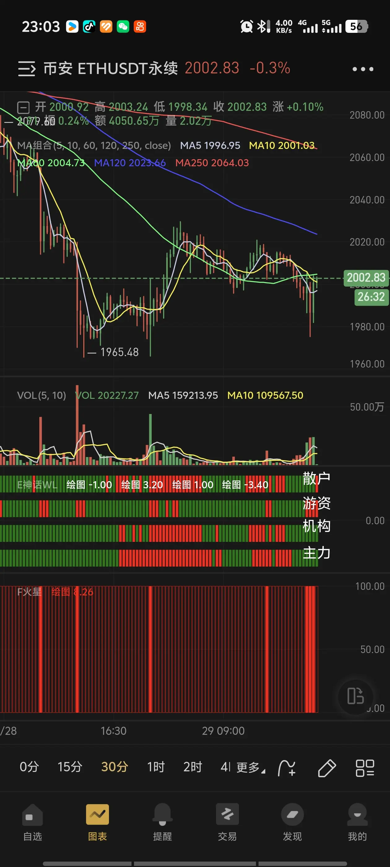Screen dimensions: 390x867
Task: Tap the F火星 indicator label
Action: pyautogui.click(x=29, y=592)
